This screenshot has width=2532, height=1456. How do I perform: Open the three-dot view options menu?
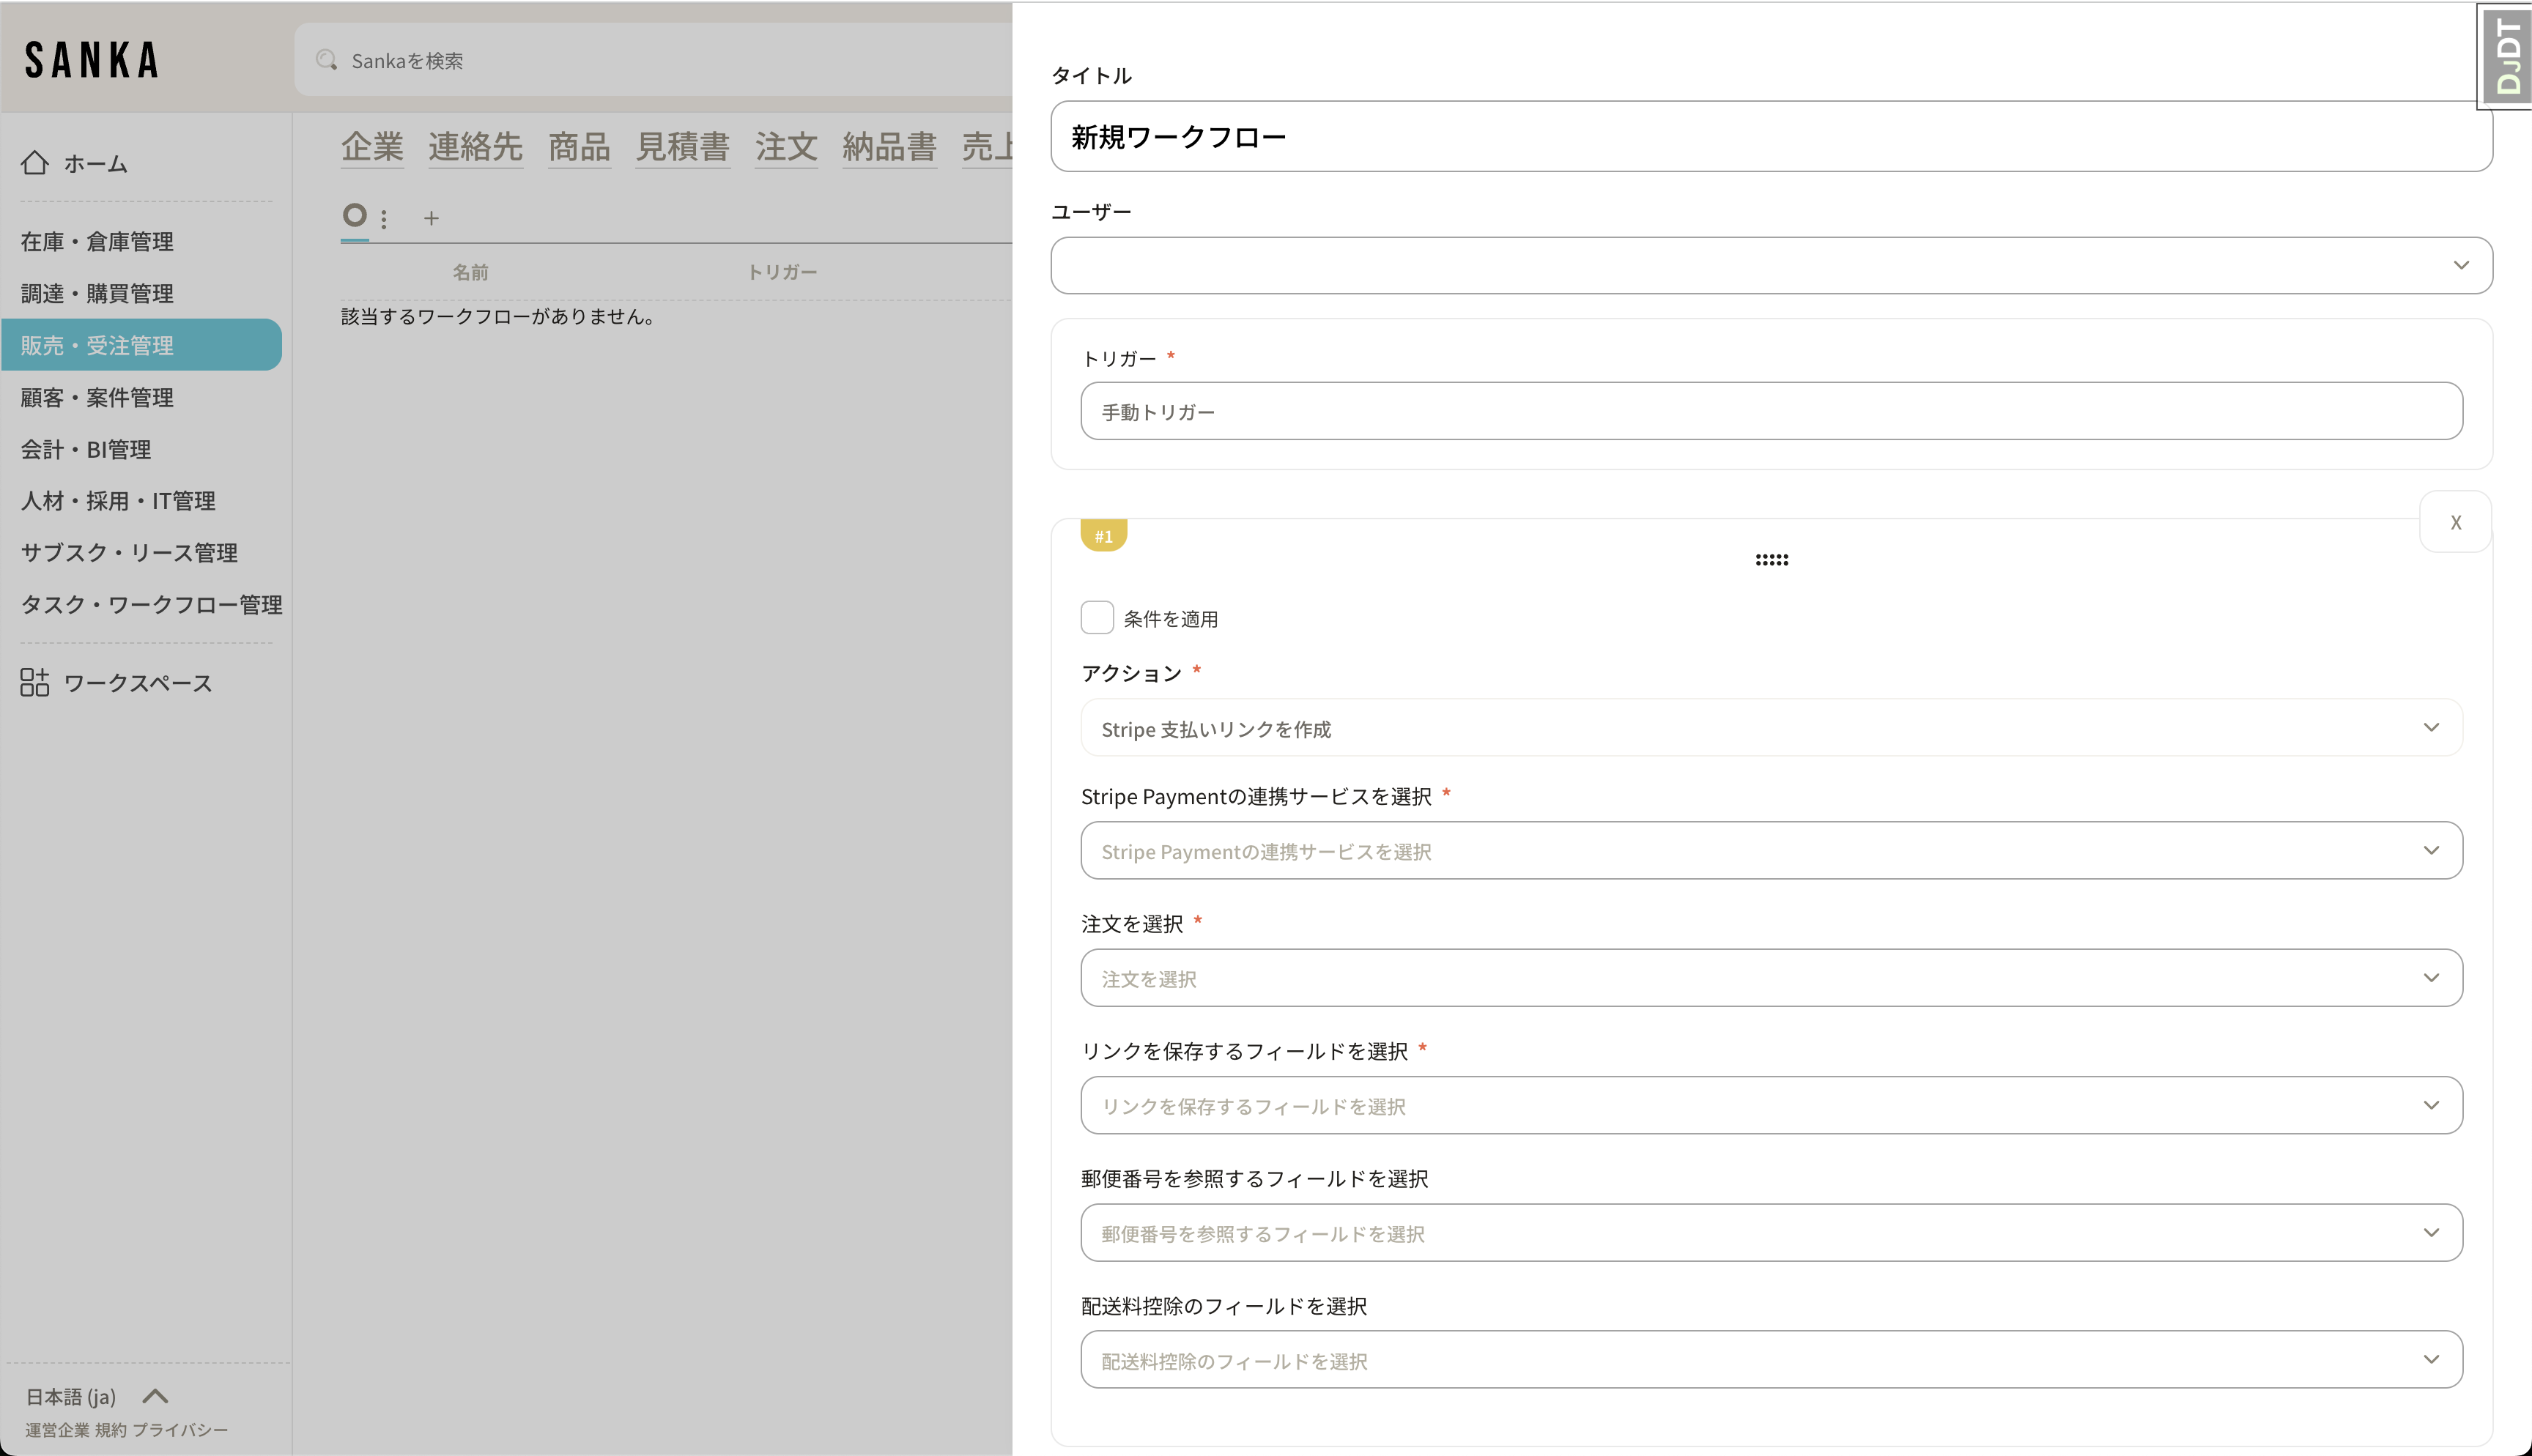coord(384,218)
